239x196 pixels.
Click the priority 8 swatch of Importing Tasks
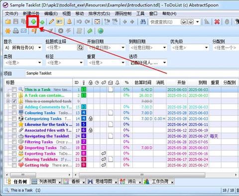point(84,148)
